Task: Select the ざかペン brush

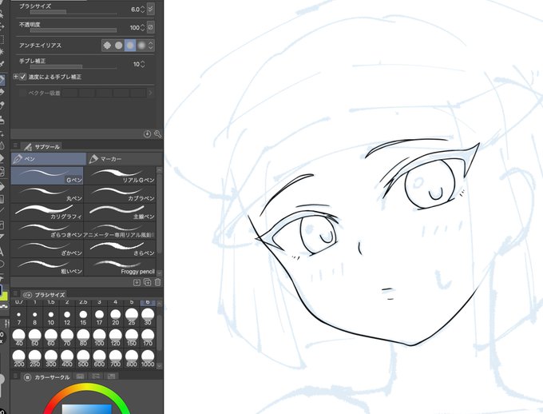Action: 47,249
